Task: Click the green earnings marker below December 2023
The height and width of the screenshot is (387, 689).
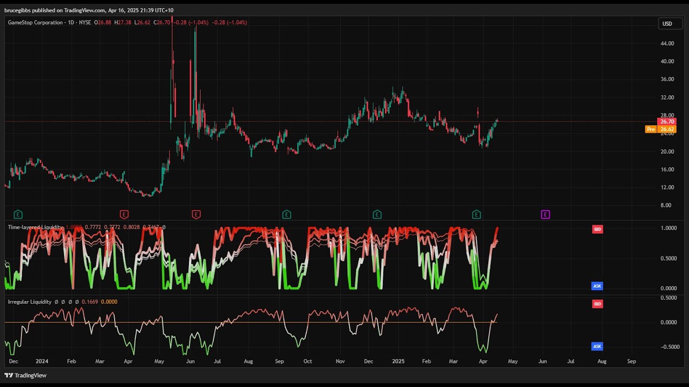Action: (18, 214)
